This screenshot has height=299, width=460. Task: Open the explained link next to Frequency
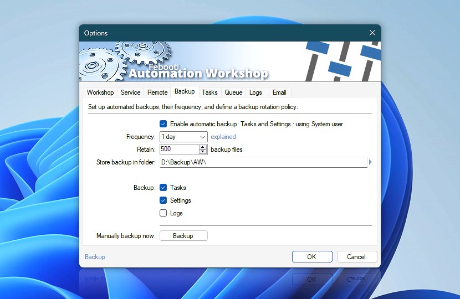(223, 137)
